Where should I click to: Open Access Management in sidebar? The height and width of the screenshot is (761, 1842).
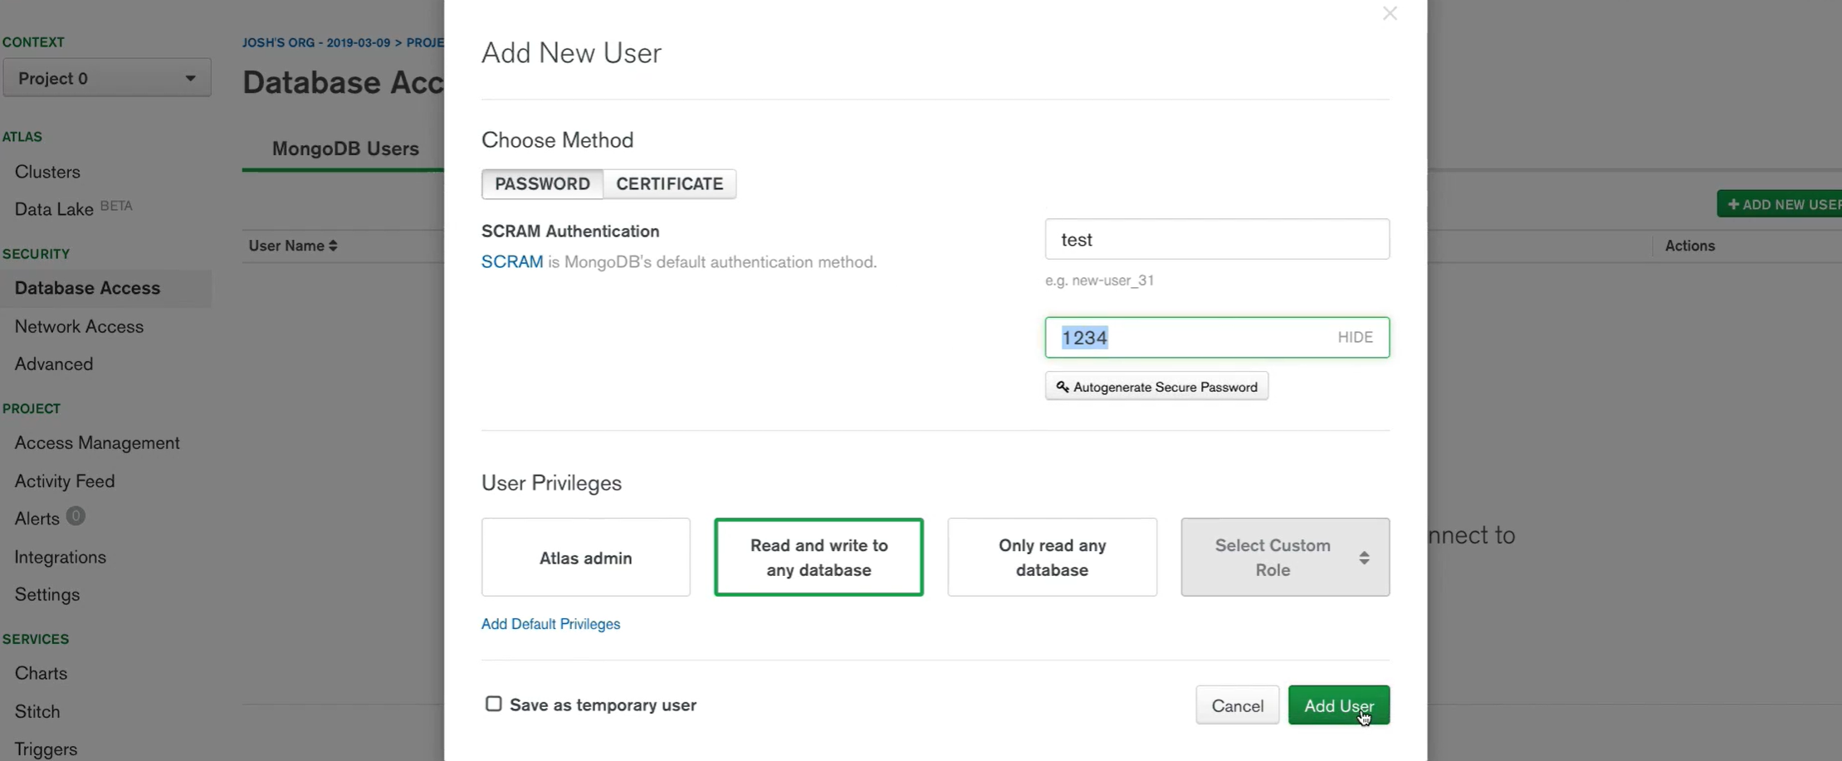tap(97, 443)
